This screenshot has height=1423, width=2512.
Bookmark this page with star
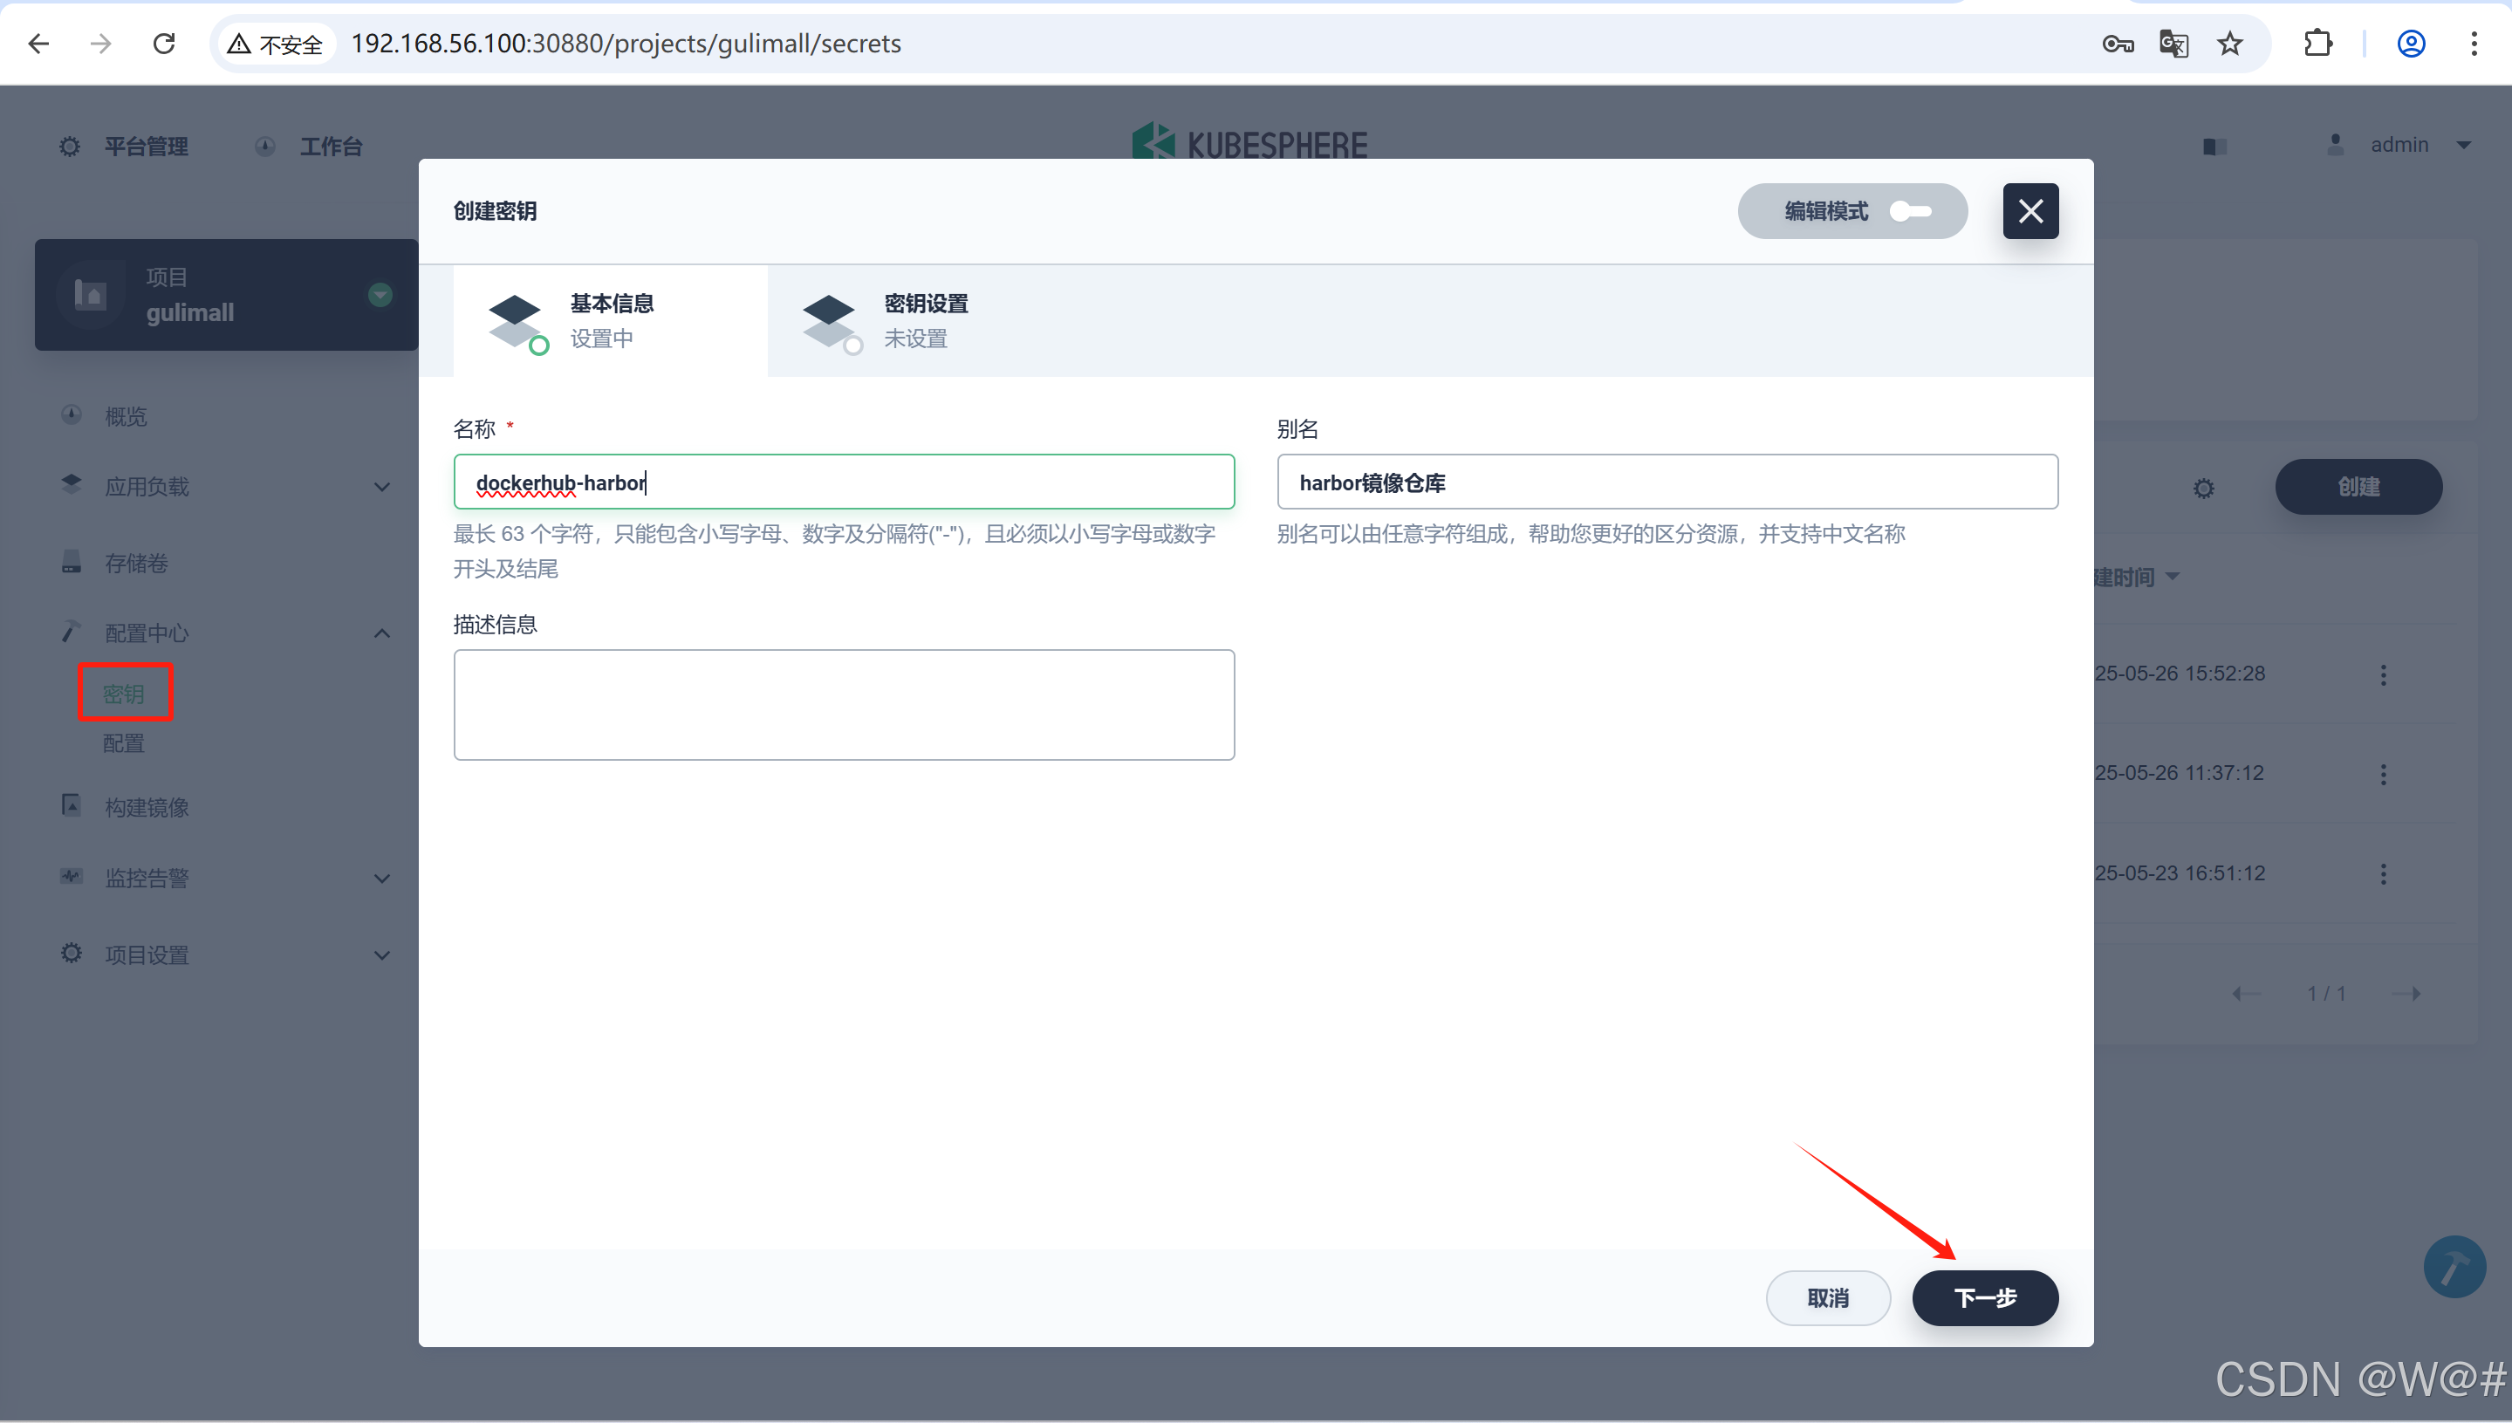point(2229,44)
